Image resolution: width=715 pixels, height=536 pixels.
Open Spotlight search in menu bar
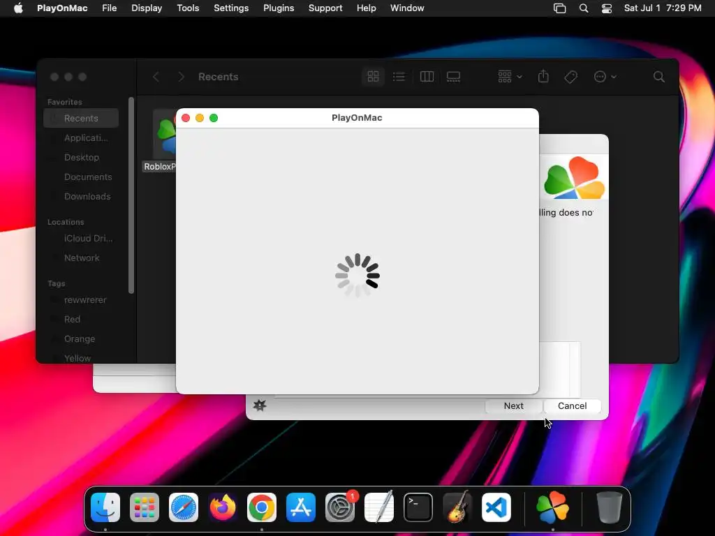[584, 8]
